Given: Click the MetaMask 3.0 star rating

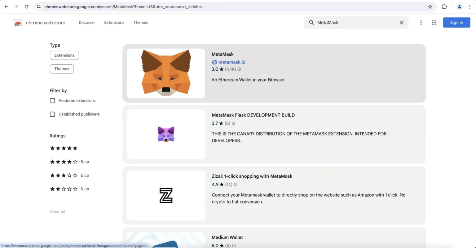Looking at the screenshot, I should pyautogui.click(x=218, y=69).
